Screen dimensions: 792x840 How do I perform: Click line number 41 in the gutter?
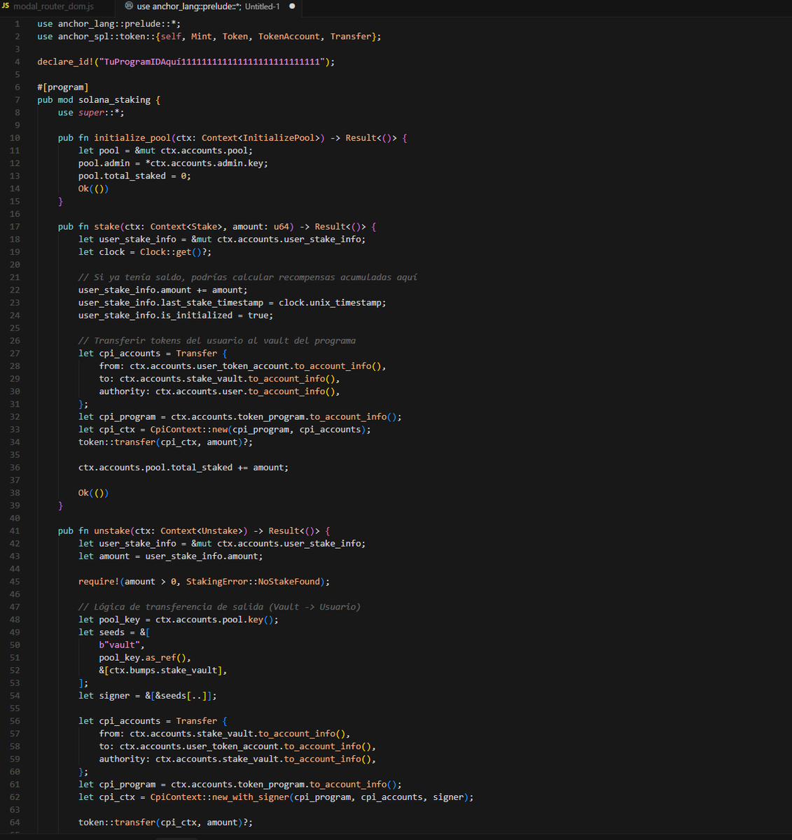coord(15,531)
